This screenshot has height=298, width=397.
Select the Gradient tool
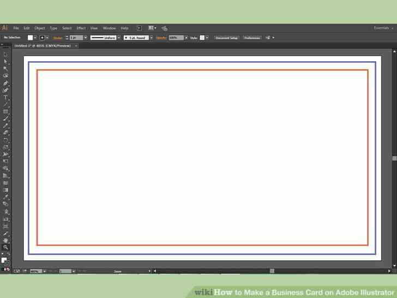coord(5,190)
